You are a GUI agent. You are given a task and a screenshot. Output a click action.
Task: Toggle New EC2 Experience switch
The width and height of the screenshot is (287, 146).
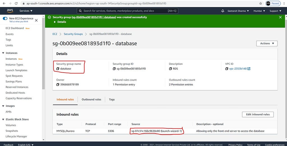5,18
